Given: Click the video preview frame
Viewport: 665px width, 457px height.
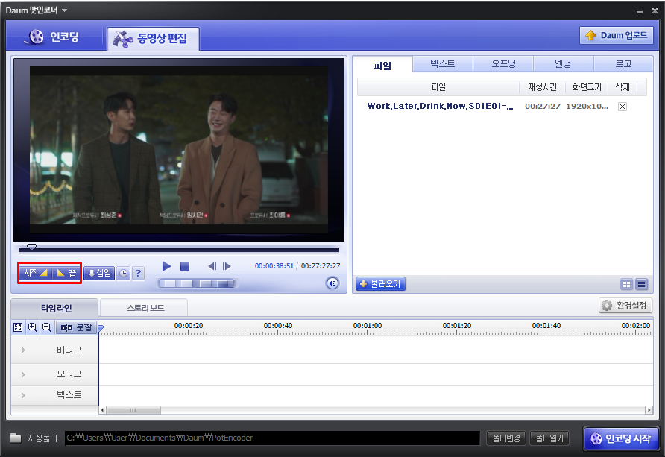Looking at the screenshot, I should tap(178, 150).
